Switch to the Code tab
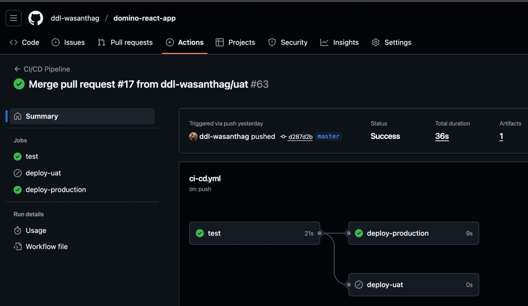This screenshot has height=306, width=528. [x=24, y=42]
